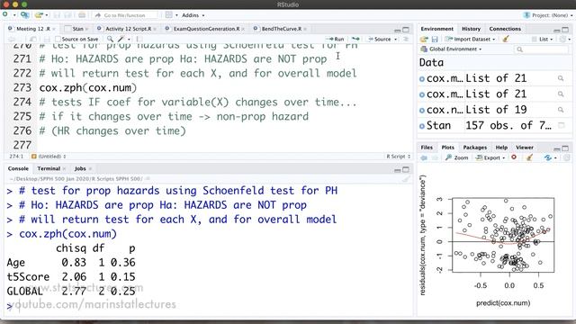Click the Go to file/function field
Viewport: 576px width, 324px height.
click(x=125, y=15)
